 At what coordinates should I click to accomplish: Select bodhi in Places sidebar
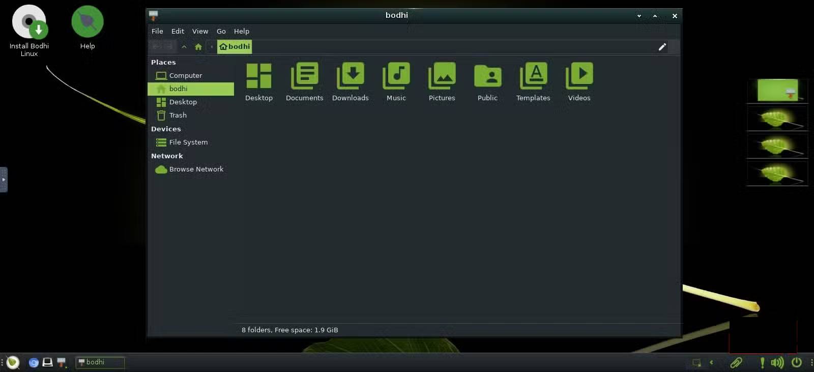click(191, 89)
